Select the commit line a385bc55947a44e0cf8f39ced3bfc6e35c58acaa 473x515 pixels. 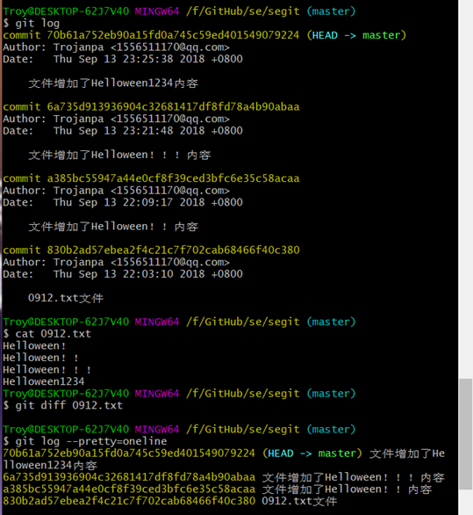click(151, 178)
